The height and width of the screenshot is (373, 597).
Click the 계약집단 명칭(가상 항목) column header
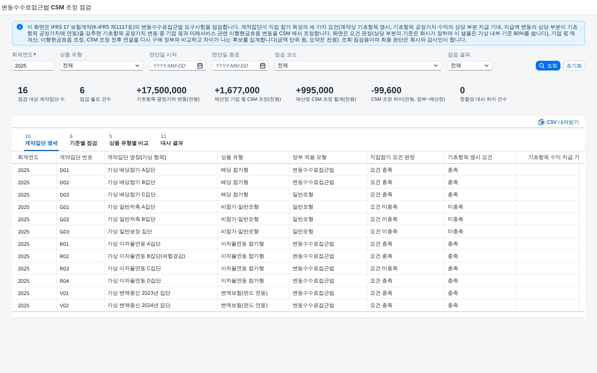point(161,157)
